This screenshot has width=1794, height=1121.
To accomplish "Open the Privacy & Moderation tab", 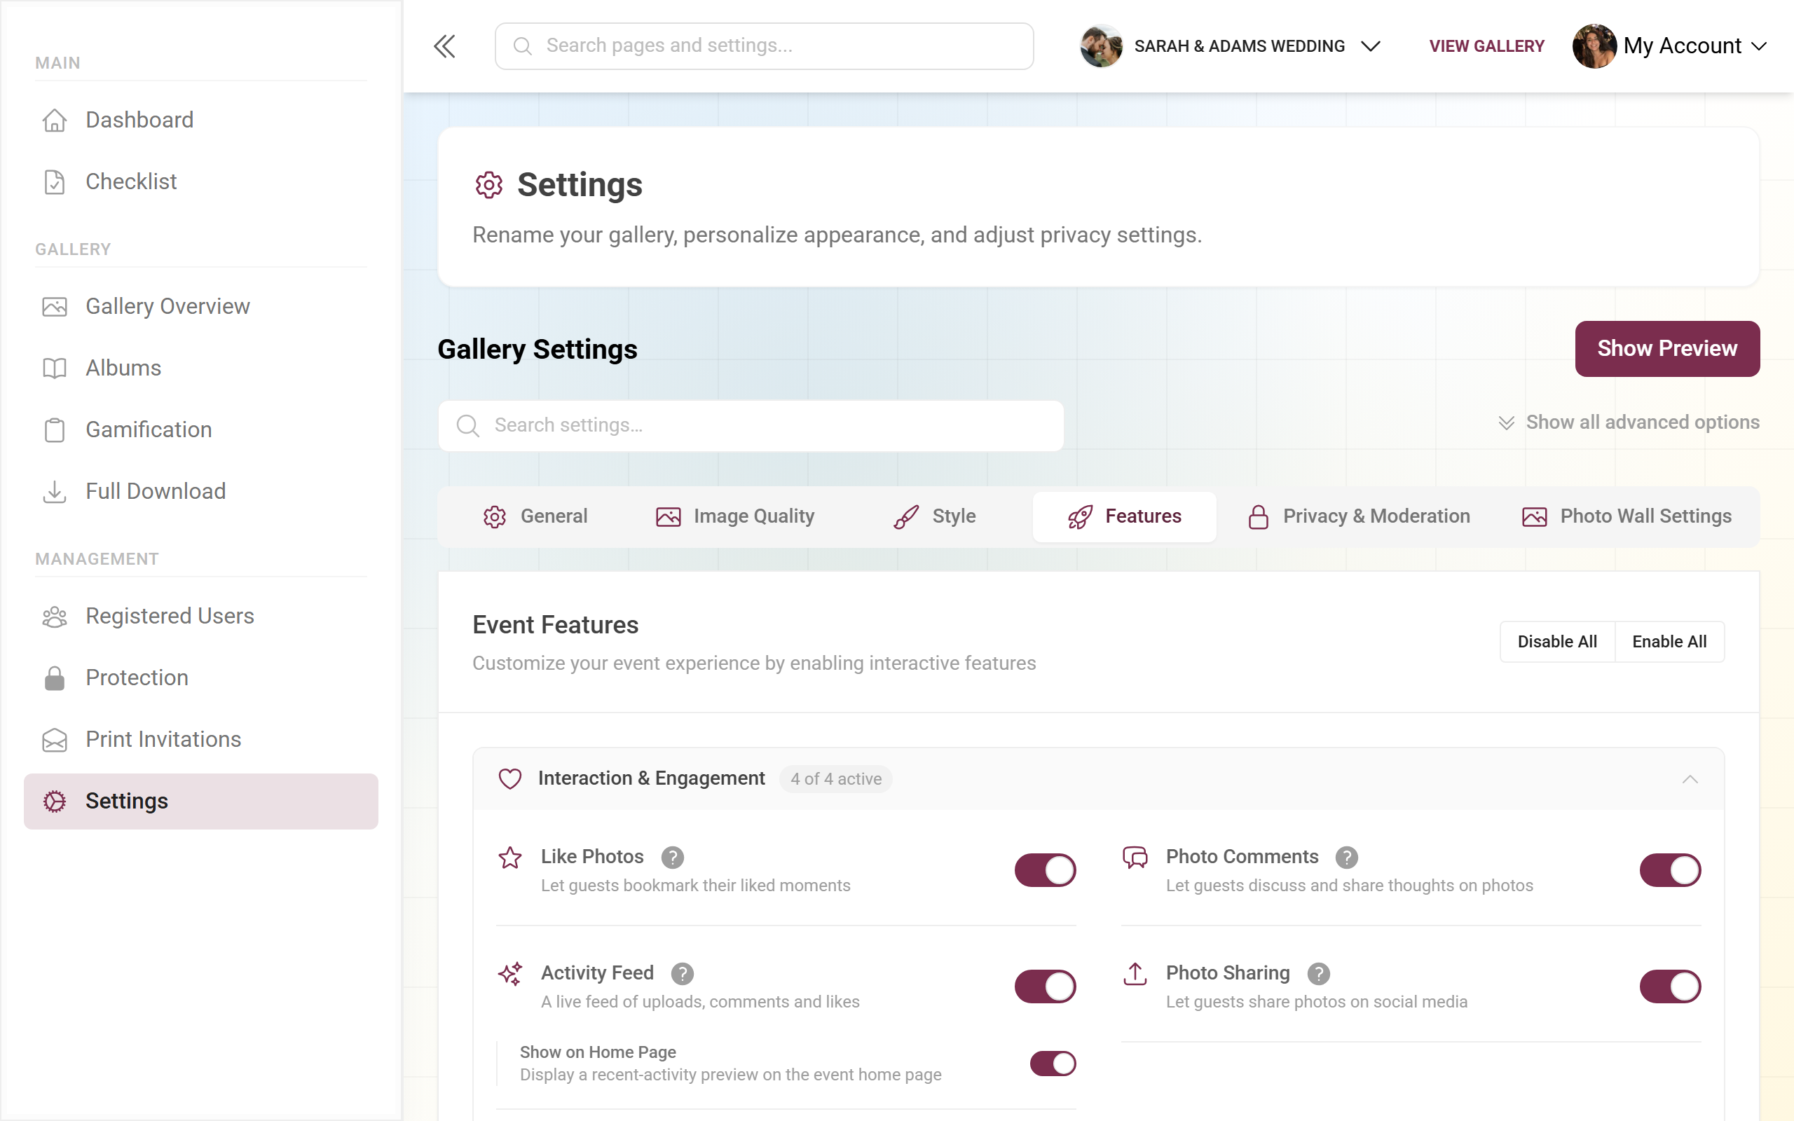I will [1358, 517].
